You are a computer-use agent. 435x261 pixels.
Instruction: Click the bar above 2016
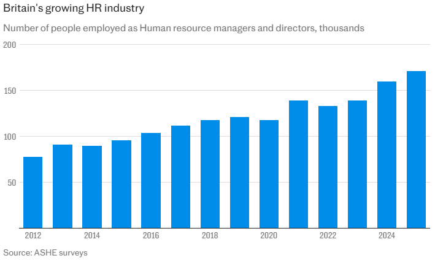point(151,181)
